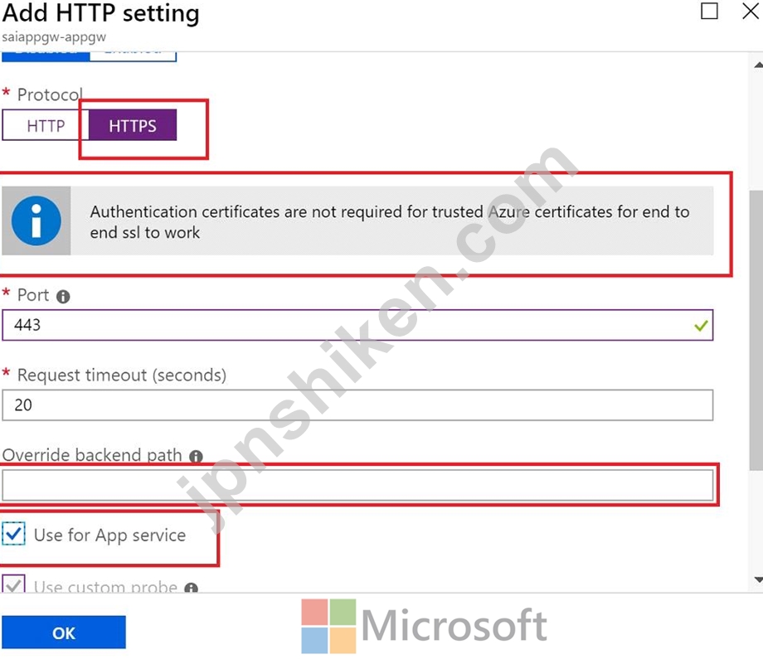Click the saiappgw-appgw subtitle text
This screenshot has width=763, height=659.
coord(54,37)
